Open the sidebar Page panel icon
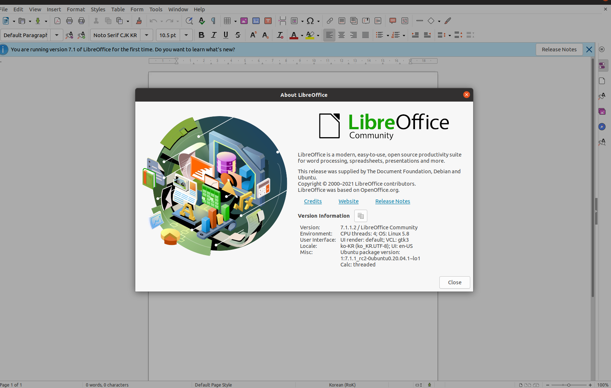 point(602,81)
